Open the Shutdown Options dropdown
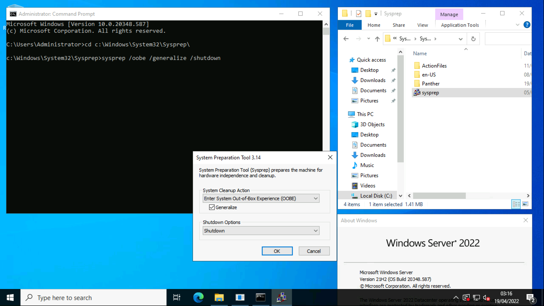 coord(261,231)
